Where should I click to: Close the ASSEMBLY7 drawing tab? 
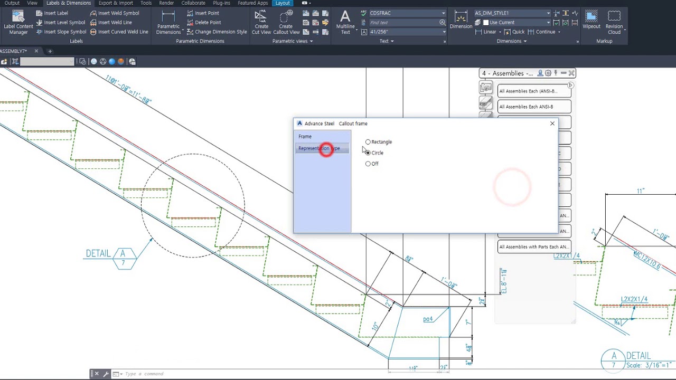point(36,51)
